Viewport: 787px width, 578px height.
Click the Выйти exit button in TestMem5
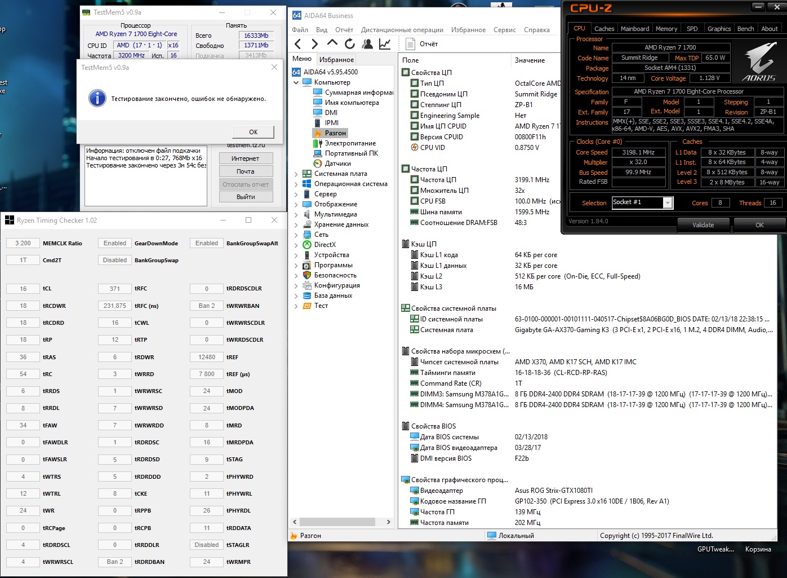(x=246, y=197)
